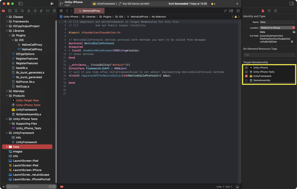This screenshot has width=297, height=189.
Task: Click the Build Succeeded status text
Action: [x=178, y=4]
